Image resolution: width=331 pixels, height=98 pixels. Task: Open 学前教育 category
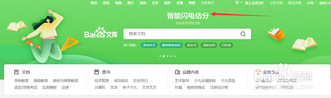point(21,81)
